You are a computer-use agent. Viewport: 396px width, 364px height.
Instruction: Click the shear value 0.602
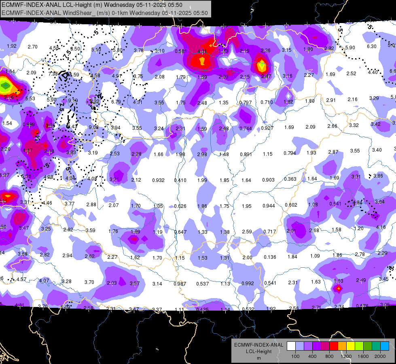point(291,205)
